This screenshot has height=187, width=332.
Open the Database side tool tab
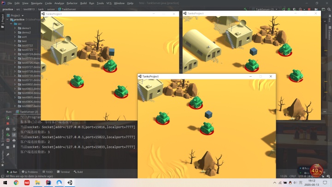click(330, 33)
